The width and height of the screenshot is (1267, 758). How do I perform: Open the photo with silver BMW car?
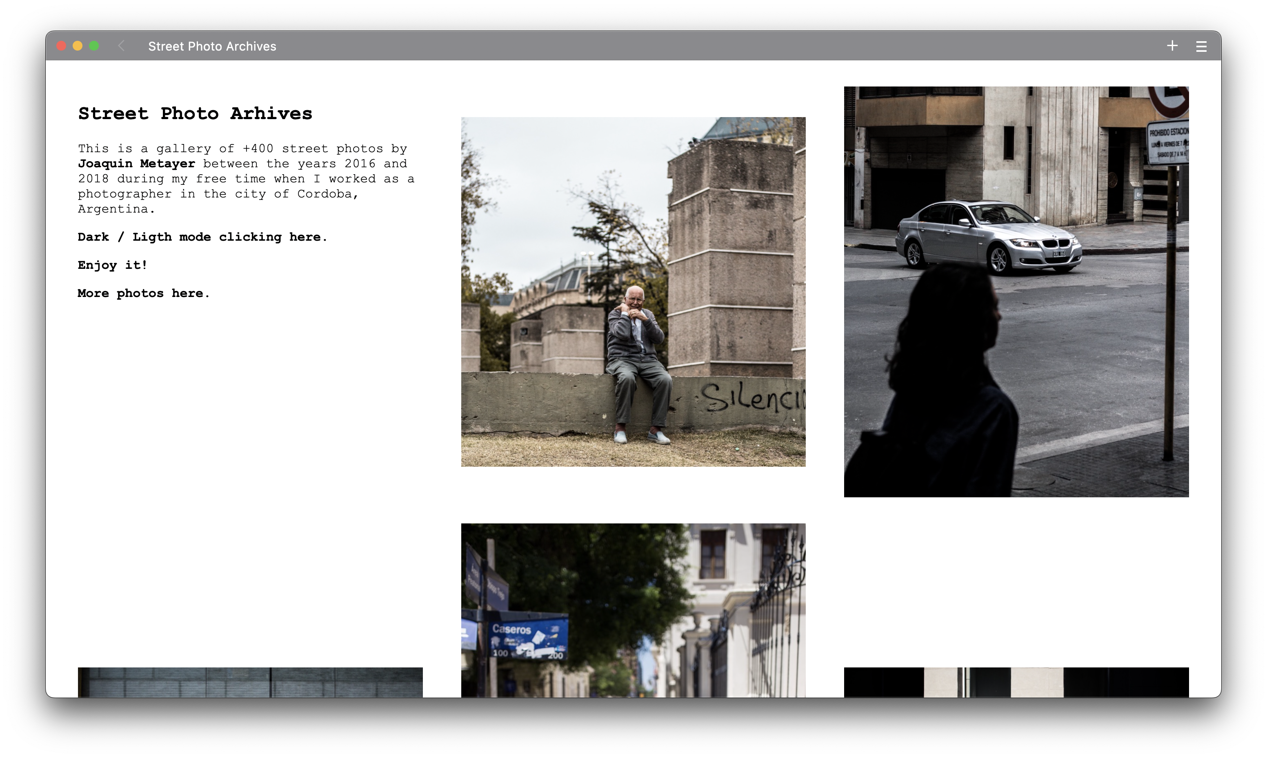point(1016,291)
